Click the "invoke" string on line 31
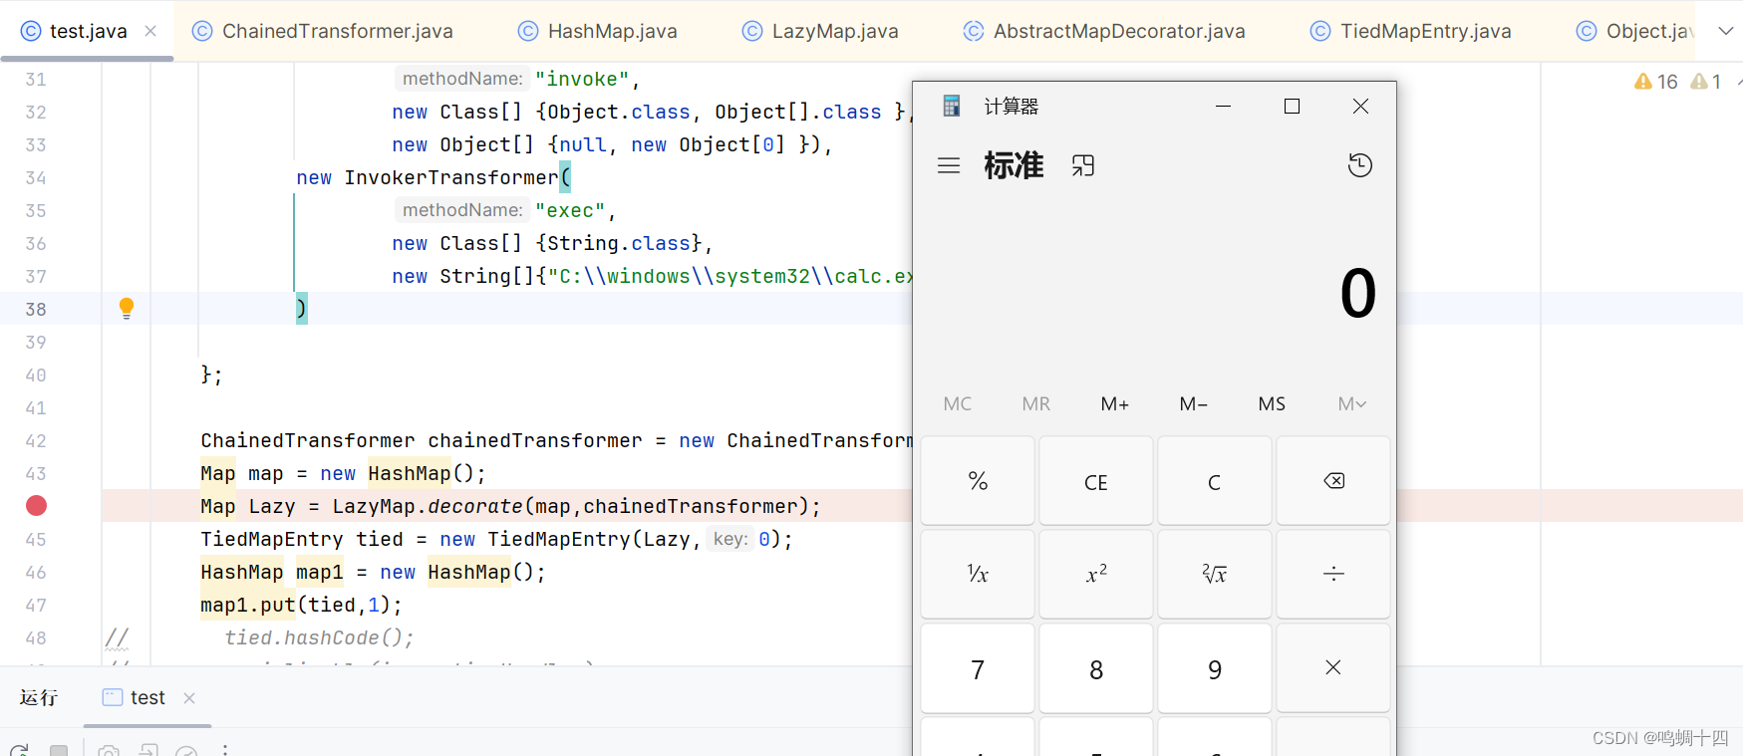 click(582, 79)
